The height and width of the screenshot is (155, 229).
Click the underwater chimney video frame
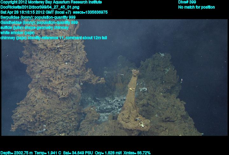point(114,77)
